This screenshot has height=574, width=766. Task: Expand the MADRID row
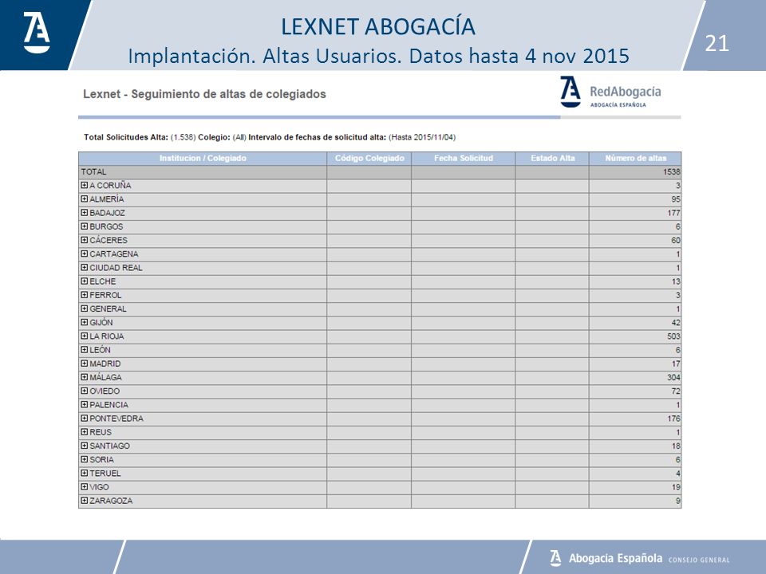coord(85,364)
